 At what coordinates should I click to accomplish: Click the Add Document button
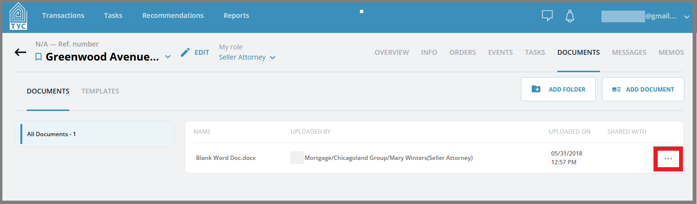(643, 89)
